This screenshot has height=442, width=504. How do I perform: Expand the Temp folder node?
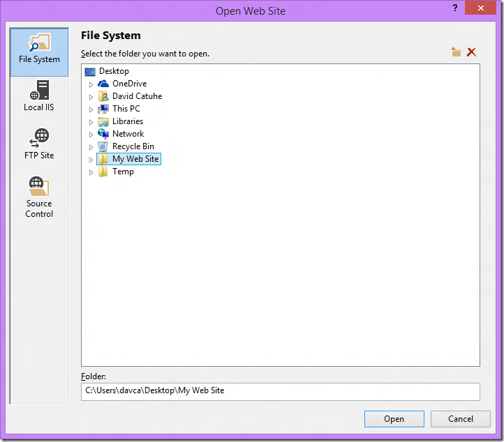91,172
